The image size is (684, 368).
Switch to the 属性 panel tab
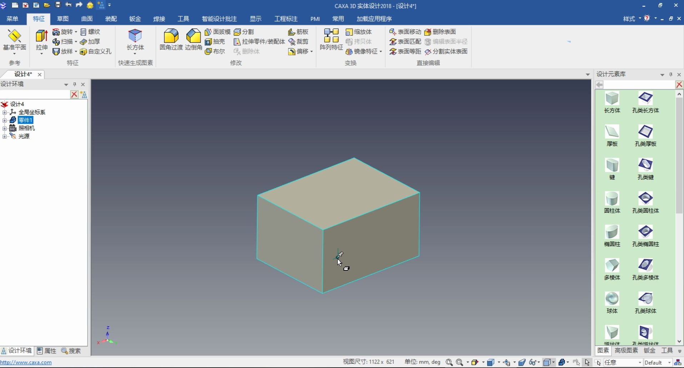[47, 351]
